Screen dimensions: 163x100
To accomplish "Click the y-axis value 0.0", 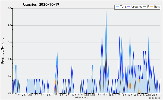I will (x=9, y=93).
